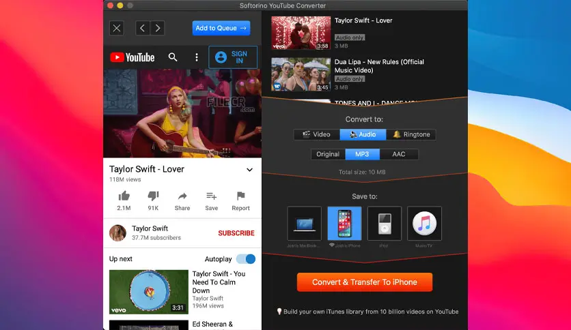Switch to the Ringtone convert tab
Image resolution: width=571 pixels, height=330 pixels.
tap(411, 134)
